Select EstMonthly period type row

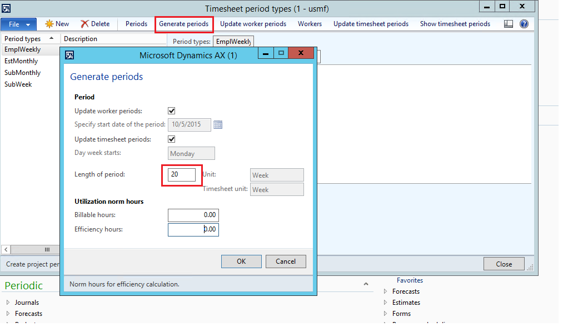21,61
